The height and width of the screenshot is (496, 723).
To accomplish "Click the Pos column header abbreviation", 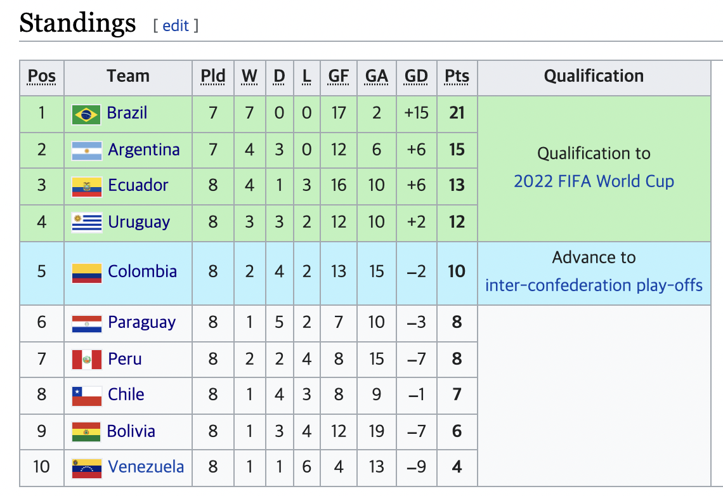I will (x=41, y=76).
